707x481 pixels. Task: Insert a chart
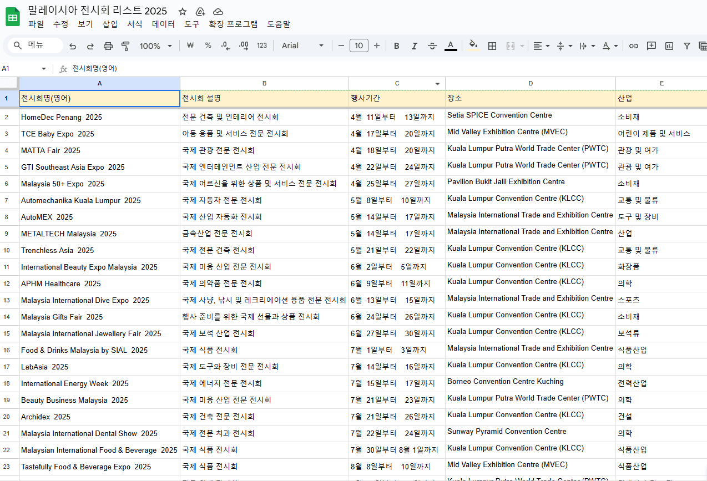coord(669,46)
